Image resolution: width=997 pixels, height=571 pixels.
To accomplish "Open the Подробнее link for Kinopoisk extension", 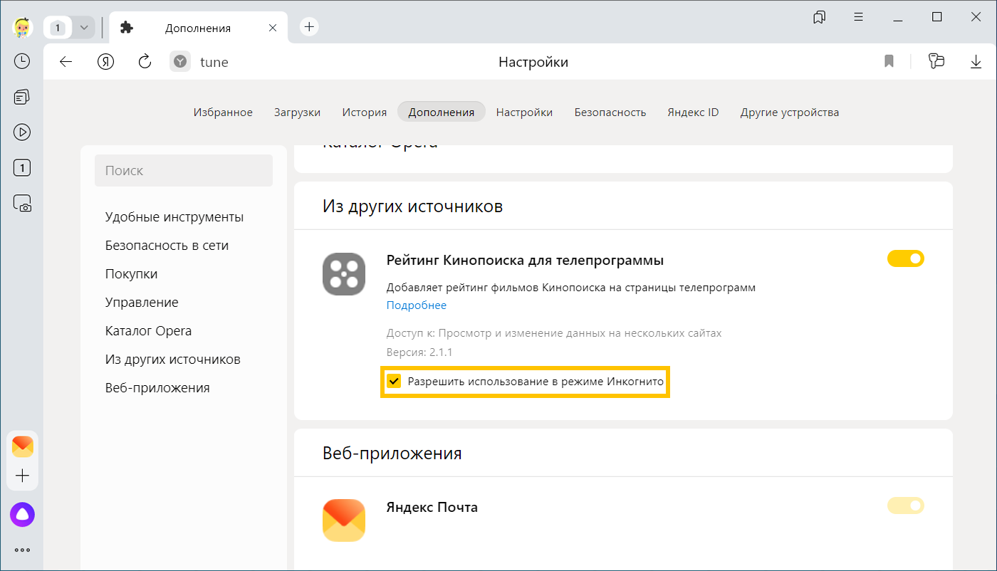I will (416, 305).
